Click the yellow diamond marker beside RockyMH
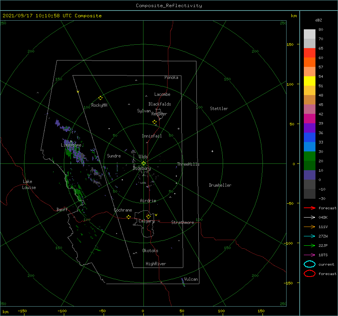338x316 pixels. [x=100, y=98]
